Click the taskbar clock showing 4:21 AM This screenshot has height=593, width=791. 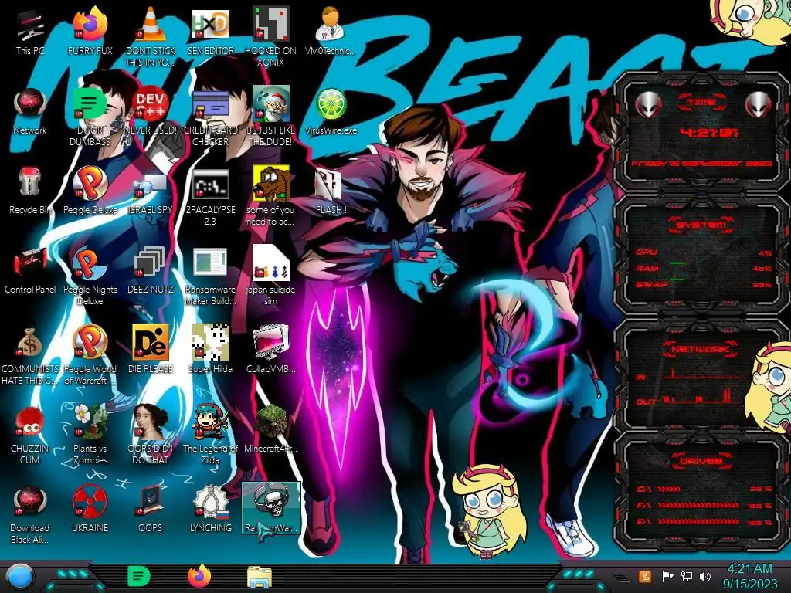(749, 576)
